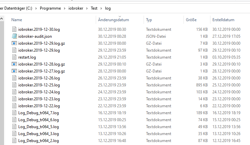
Task: Click the Log_Debug_tr064_6.log document icon
Action: [14, 120]
